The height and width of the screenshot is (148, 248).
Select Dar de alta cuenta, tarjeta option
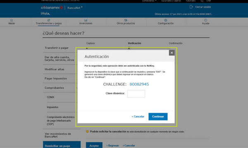tap(59, 58)
